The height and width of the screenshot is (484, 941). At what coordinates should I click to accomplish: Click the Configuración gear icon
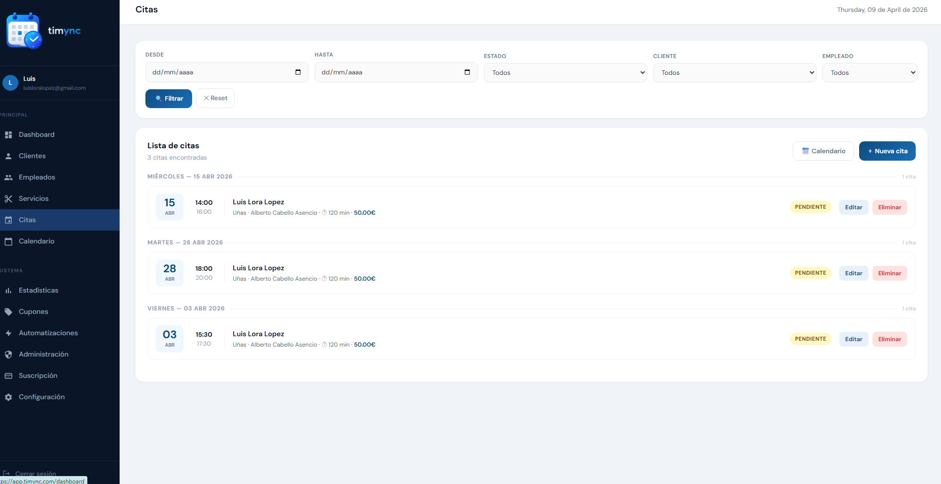pos(8,397)
